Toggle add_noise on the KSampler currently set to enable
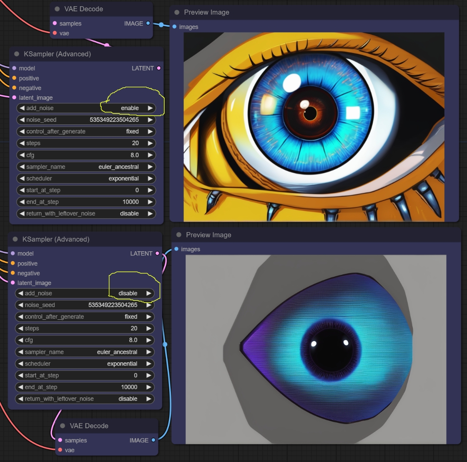The image size is (467, 462). tap(86, 108)
